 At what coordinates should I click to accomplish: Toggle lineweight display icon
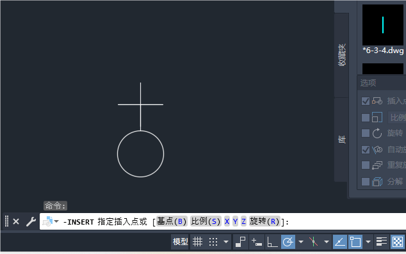382,242
